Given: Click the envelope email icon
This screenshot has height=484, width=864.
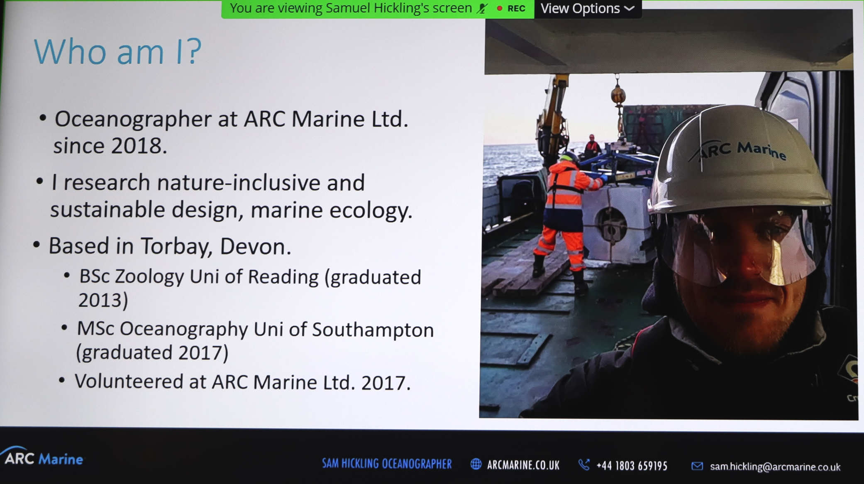Looking at the screenshot, I should coord(697,466).
